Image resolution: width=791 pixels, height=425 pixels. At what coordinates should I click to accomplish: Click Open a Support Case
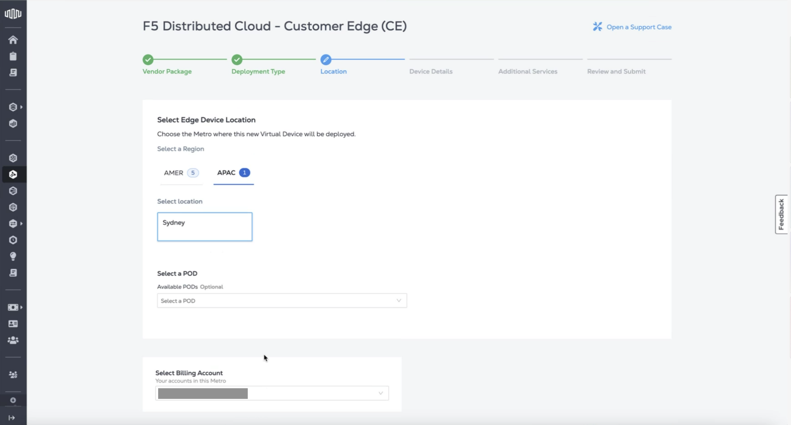[639, 27]
